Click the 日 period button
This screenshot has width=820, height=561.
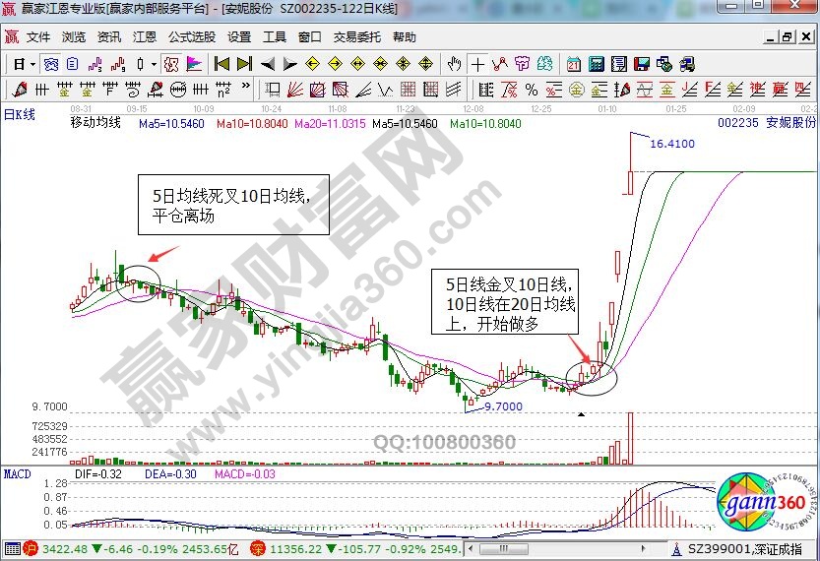click(x=20, y=64)
